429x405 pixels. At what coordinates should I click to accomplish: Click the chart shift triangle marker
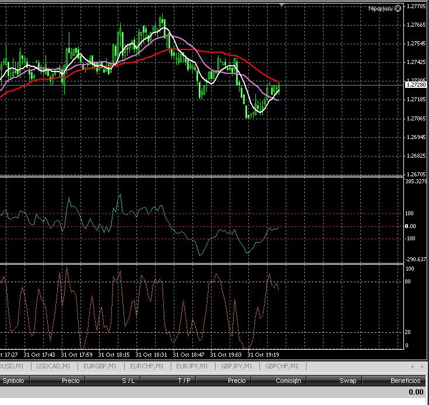pos(282,5)
